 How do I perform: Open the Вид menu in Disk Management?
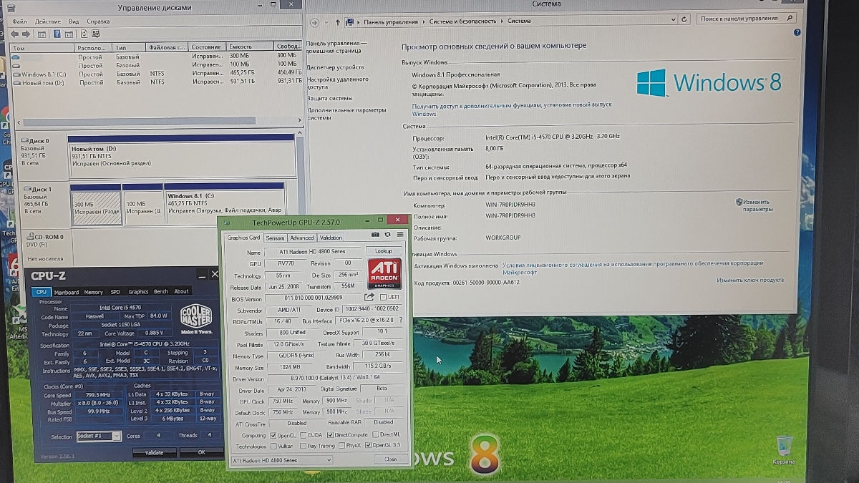[74, 21]
